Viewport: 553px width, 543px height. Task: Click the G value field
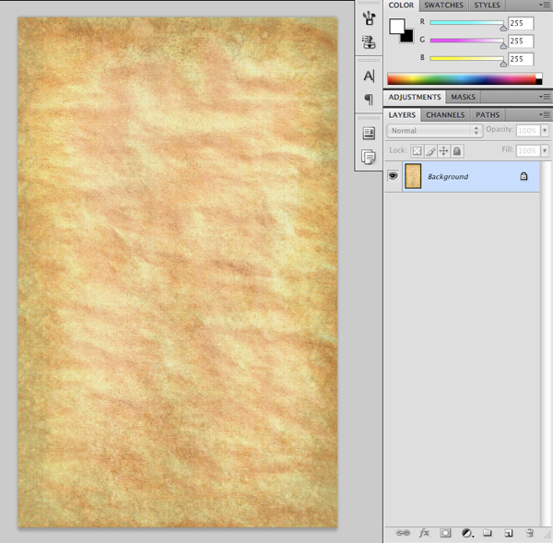(x=521, y=41)
